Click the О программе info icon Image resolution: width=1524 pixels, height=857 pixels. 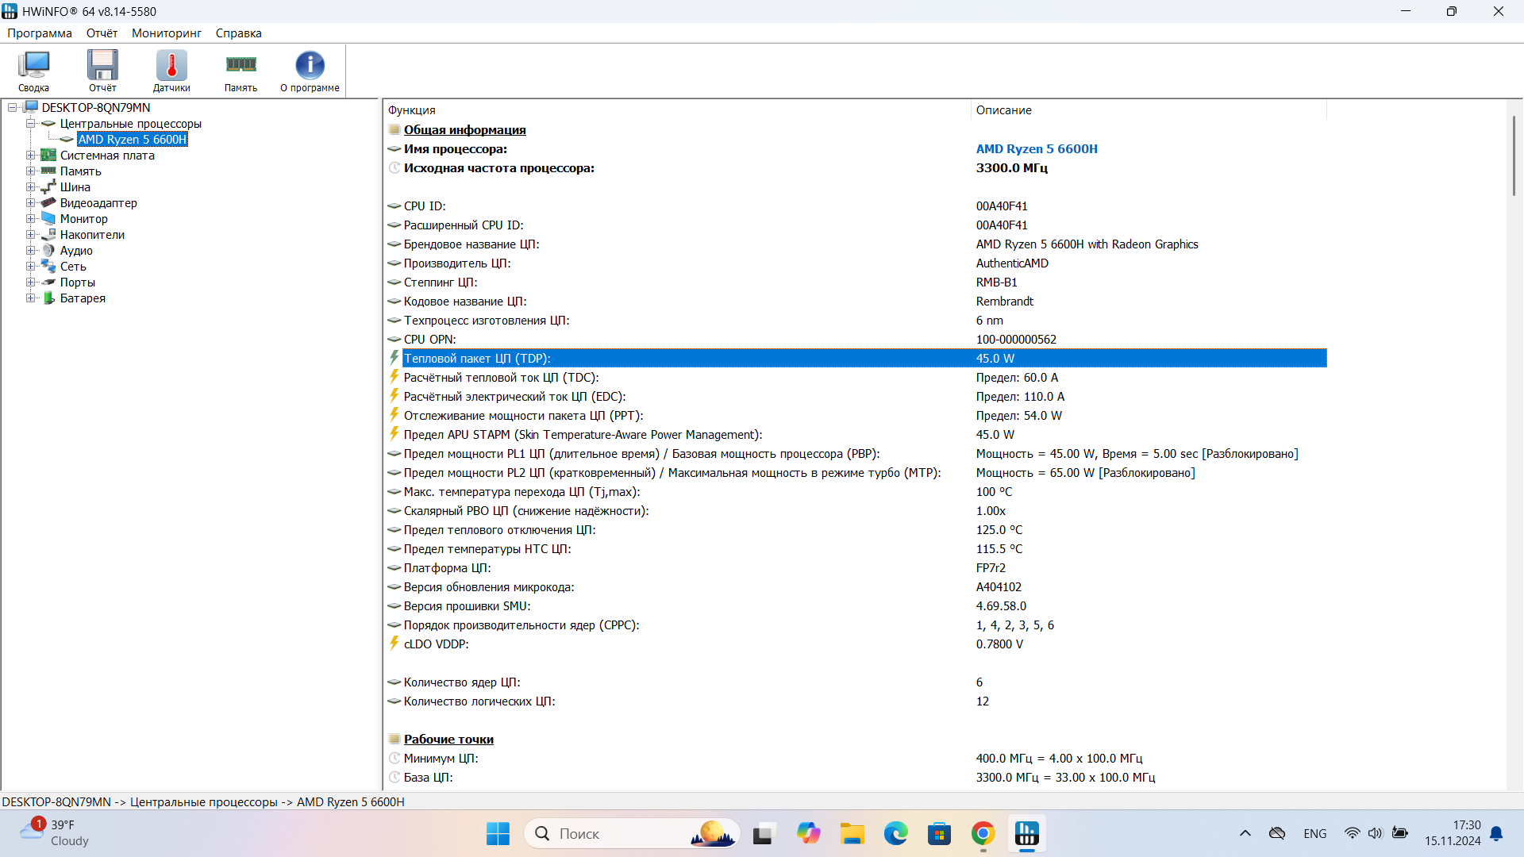(x=310, y=71)
